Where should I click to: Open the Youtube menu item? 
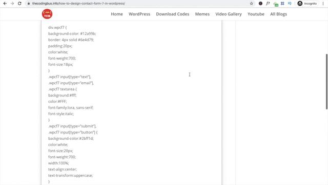[256, 14]
